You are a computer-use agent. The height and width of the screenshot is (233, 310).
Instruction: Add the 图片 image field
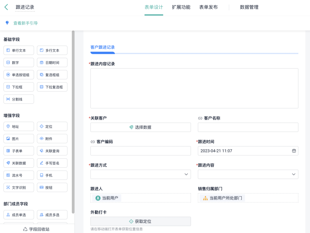[19, 139]
